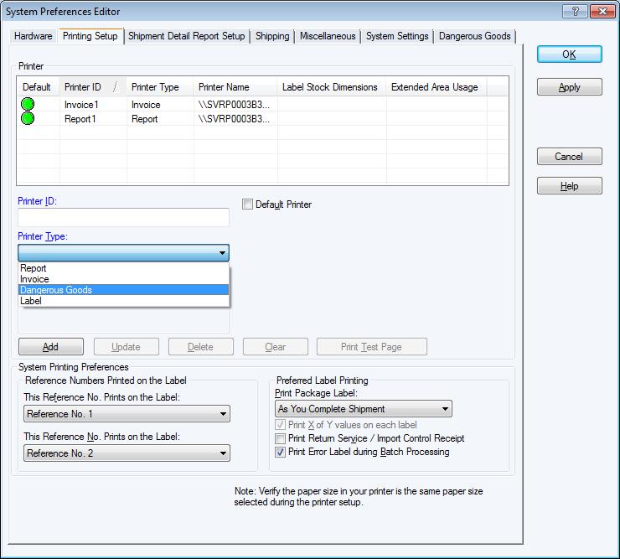Click the Printer Type column header

[160, 87]
